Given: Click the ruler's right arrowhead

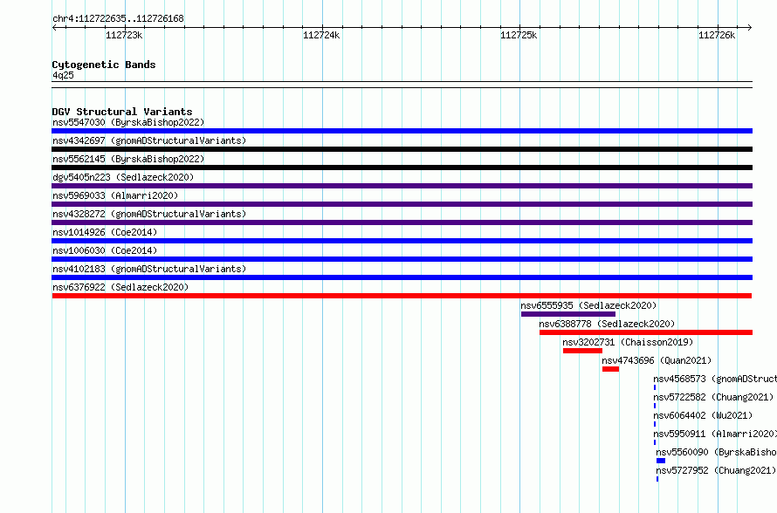Looking at the screenshot, I should pos(750,28).
